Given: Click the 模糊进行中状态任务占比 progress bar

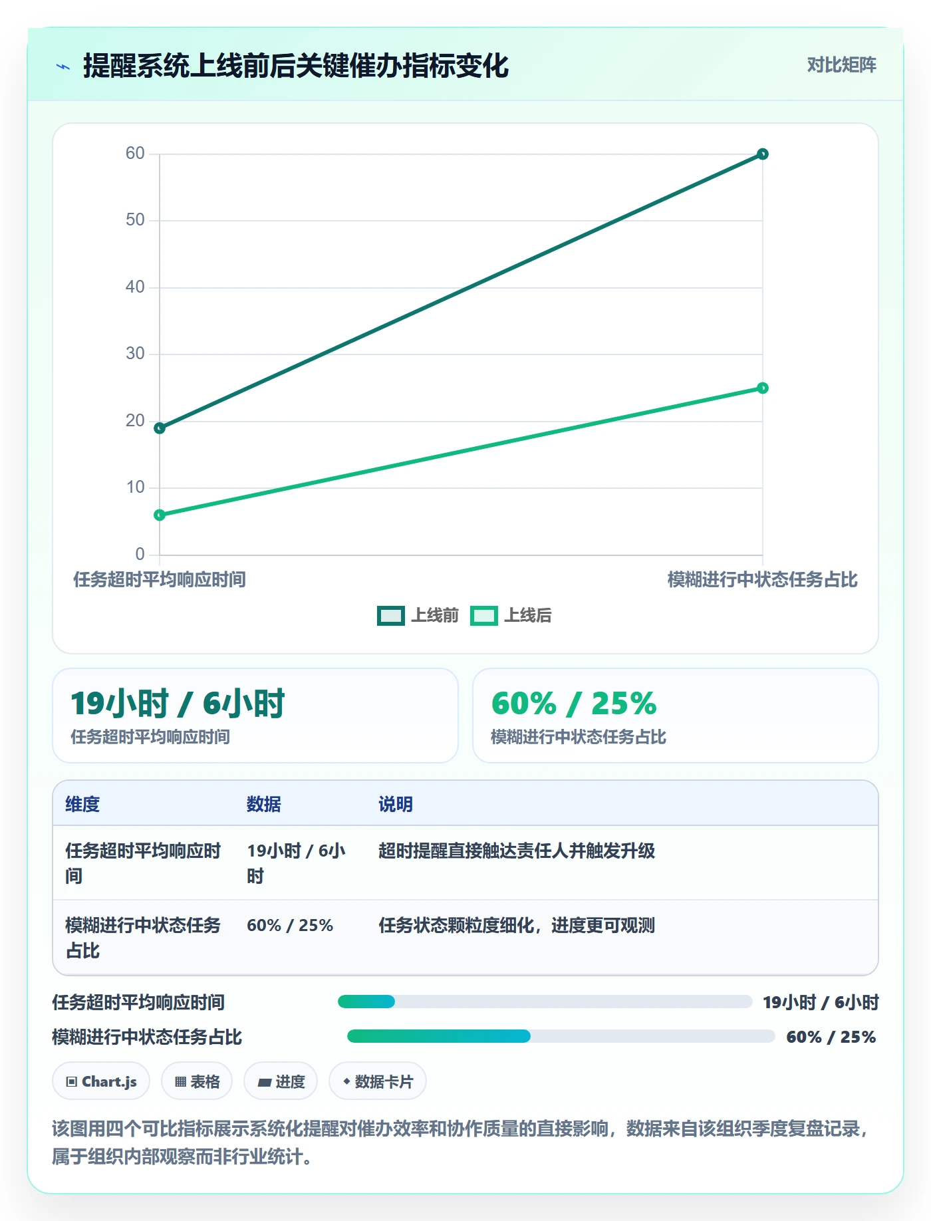Looking at the screenshot, I should 561,1036.
